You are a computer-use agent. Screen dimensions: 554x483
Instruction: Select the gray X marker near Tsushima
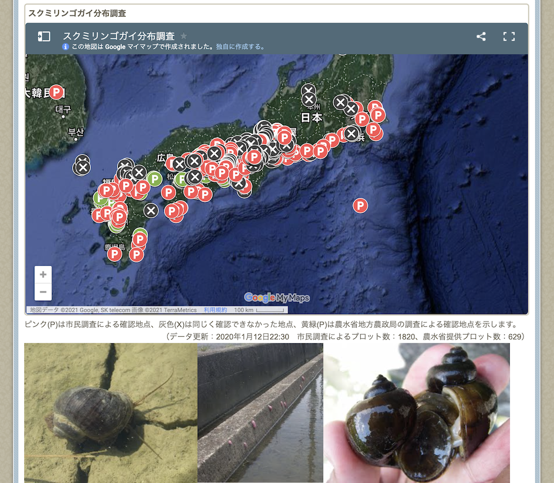click(x=83, y=166)
